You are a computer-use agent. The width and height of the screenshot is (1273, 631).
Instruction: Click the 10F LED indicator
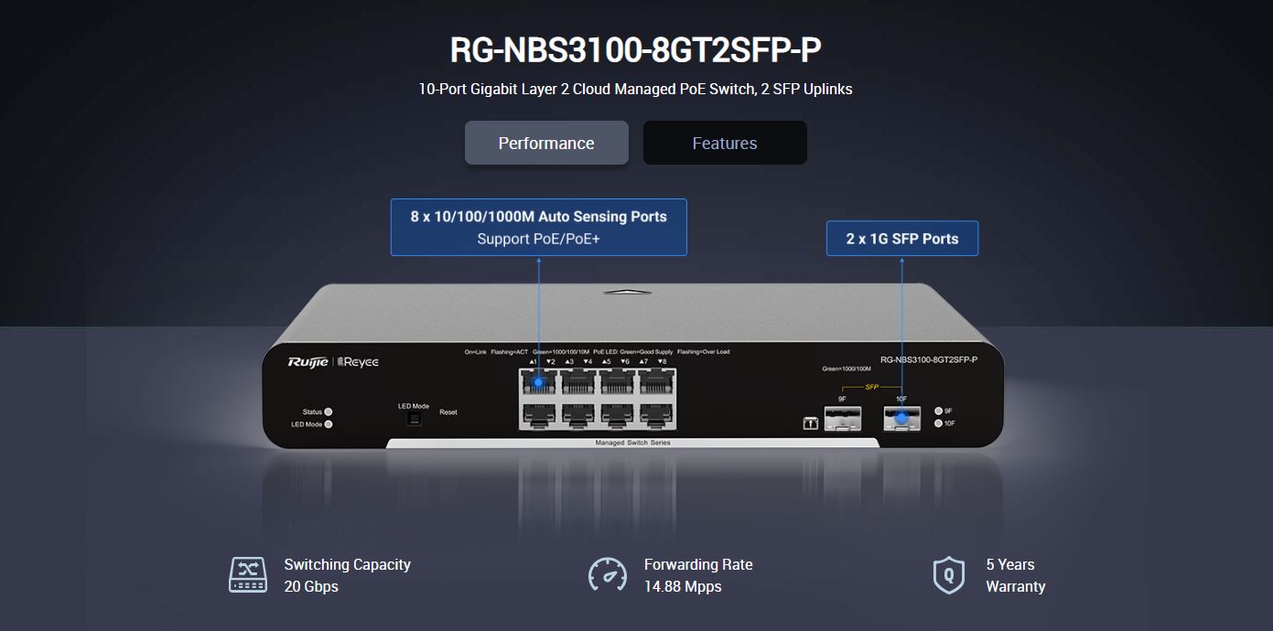pos(938,423)
